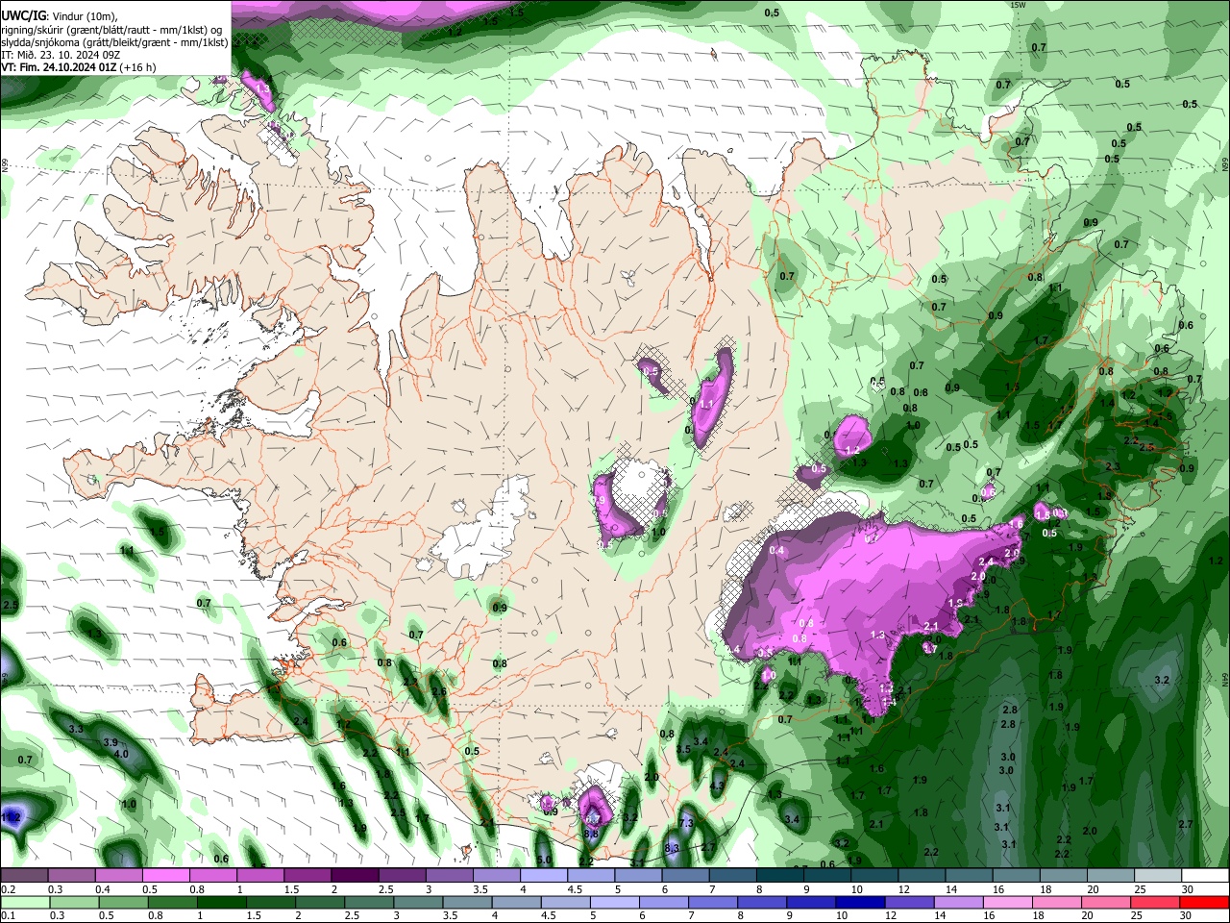Click the '7.3' precipitation value on the map
The width and height of the screenshot is (1230, 923).
[x=686, y=823]
